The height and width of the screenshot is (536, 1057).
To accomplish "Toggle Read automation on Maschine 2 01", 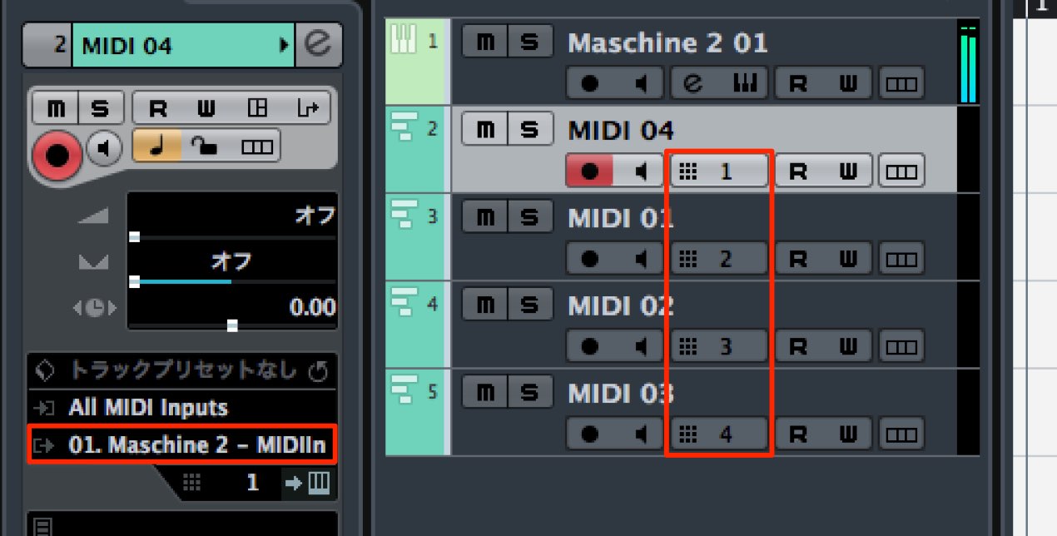I will point(798,84).
